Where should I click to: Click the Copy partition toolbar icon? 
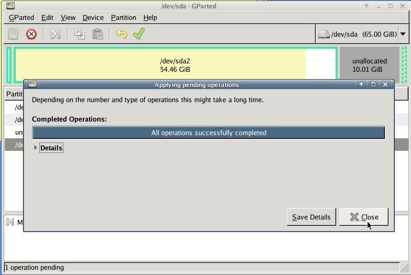80,34
